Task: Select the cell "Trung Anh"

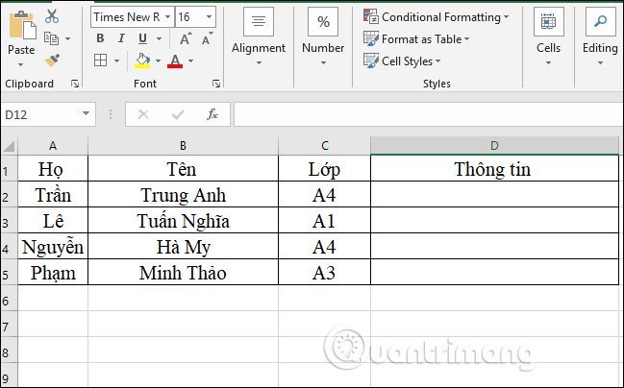Action: [183, 194]
